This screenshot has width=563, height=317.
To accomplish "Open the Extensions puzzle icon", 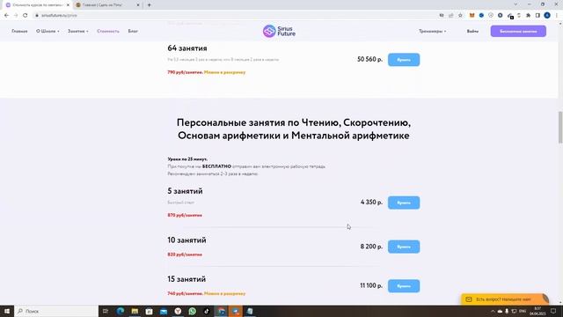I will click(528, 16).
